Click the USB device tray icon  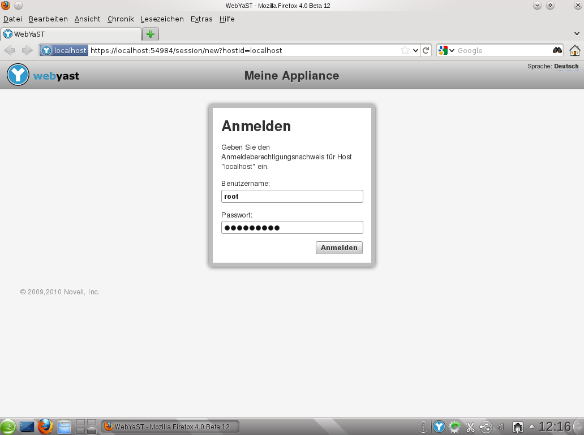coord(485,427)
